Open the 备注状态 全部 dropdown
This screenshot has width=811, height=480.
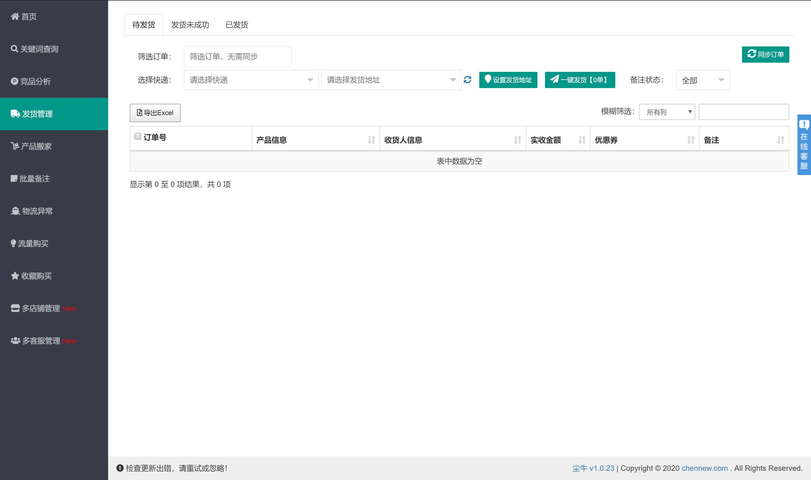click(x=703, y=80)
